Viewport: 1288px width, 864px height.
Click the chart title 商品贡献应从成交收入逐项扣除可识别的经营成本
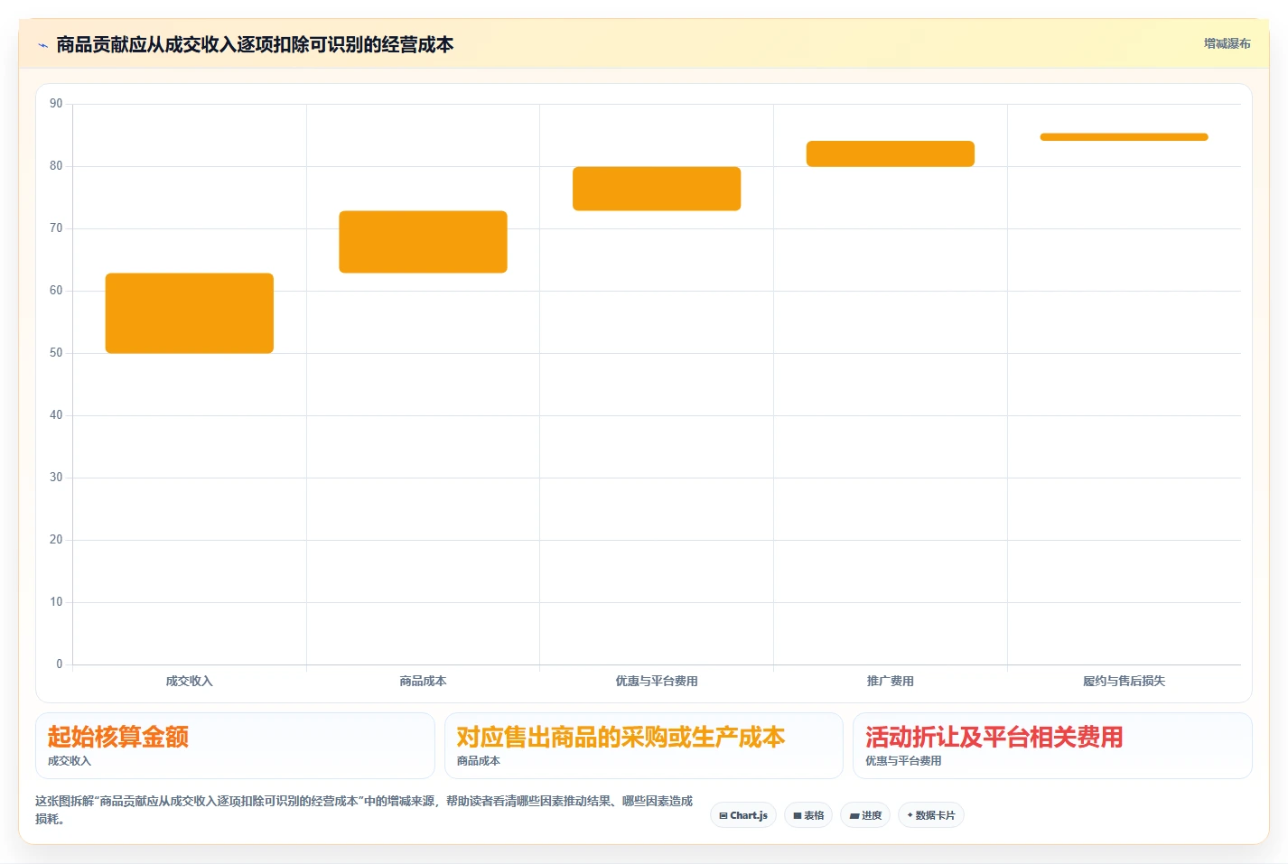pyautogui.click(x=255, y=45)
